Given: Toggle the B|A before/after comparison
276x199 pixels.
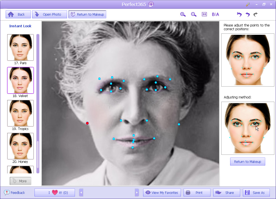Looking at the screenshot, I should pos(215,15).
